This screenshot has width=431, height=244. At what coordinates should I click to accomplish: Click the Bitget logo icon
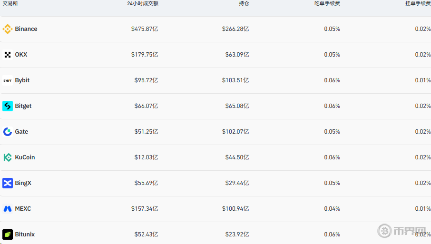tap(8, 106)
